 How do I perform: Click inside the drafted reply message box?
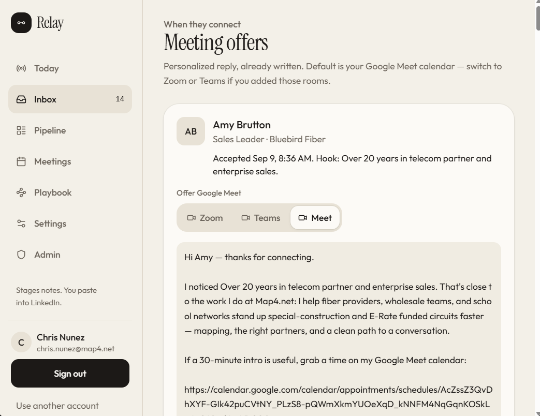coord(339,329)
